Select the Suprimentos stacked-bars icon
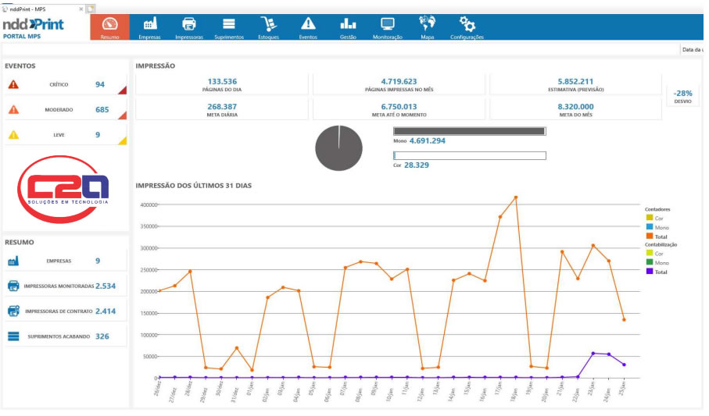This screenshot has width=709, height=416. (x=229, y=24)
